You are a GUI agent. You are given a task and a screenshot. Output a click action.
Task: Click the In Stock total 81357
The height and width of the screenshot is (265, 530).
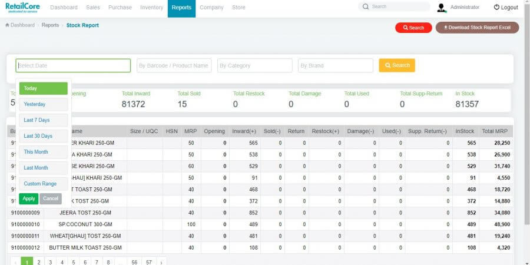[x=467, y=104]
